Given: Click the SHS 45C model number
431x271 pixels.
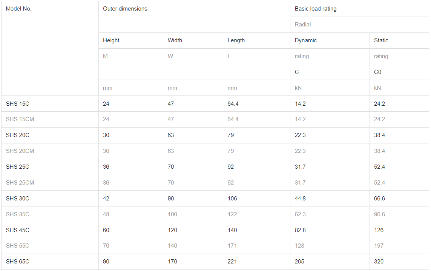Looking at the screenshot, I should [18, 230].
